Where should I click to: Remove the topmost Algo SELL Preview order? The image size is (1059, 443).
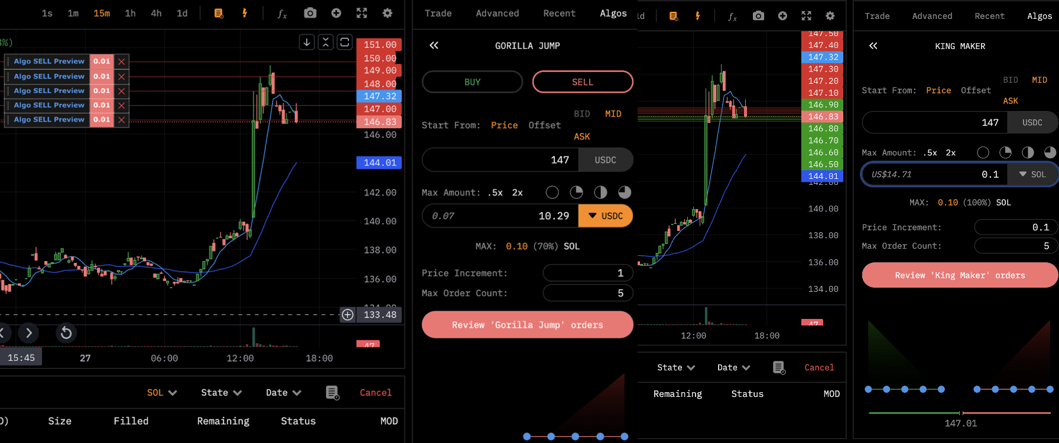121,61
